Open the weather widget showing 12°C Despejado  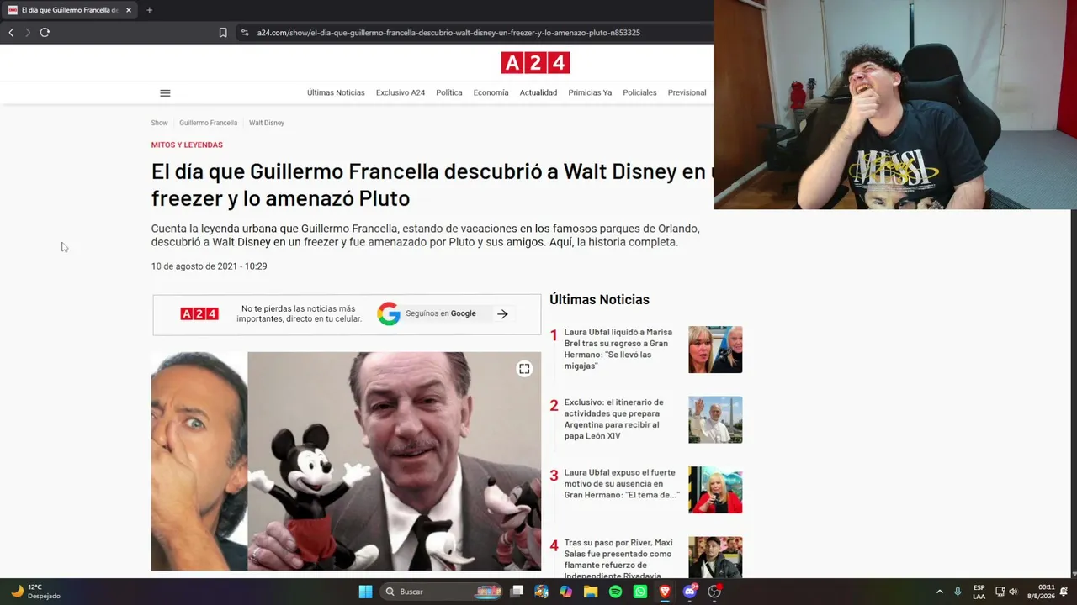pos(35,592)
